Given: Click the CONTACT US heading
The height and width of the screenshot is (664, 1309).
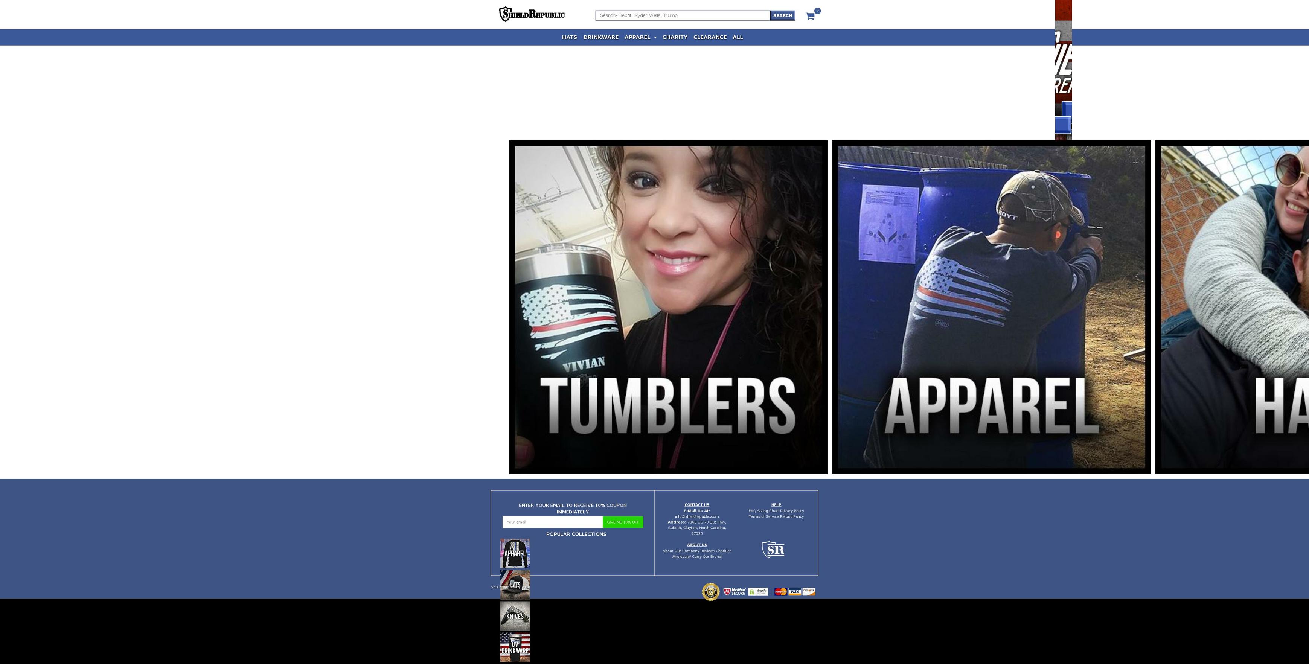Looking at the screenshot, I should 697,505.
